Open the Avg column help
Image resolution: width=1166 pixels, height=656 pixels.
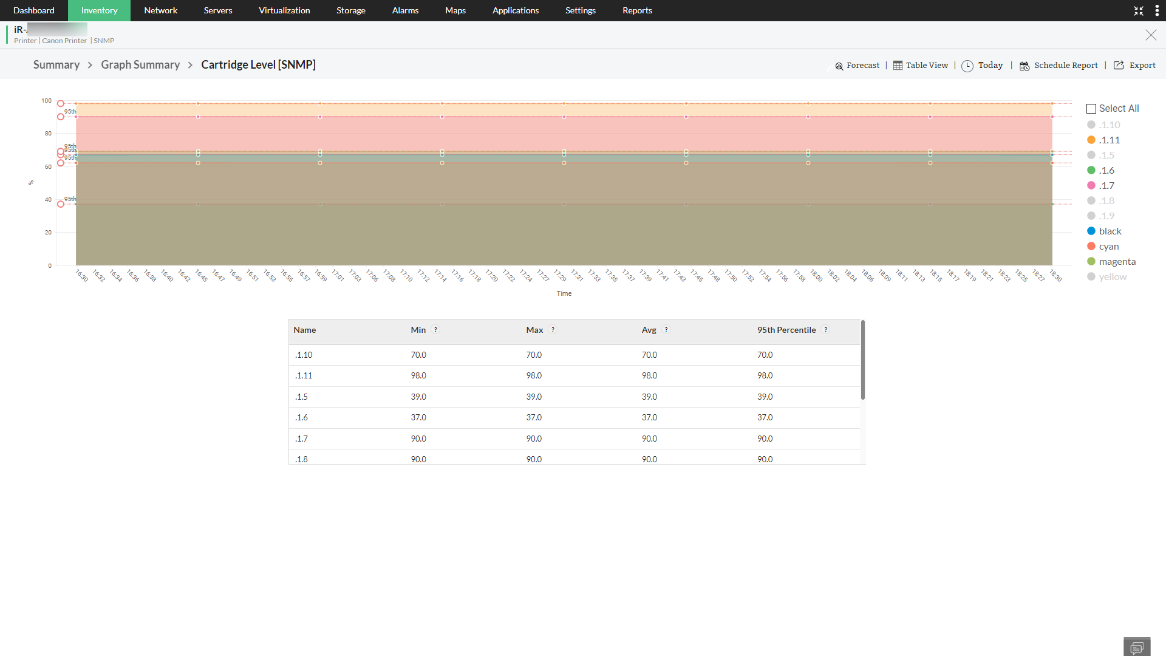point(666,330)
